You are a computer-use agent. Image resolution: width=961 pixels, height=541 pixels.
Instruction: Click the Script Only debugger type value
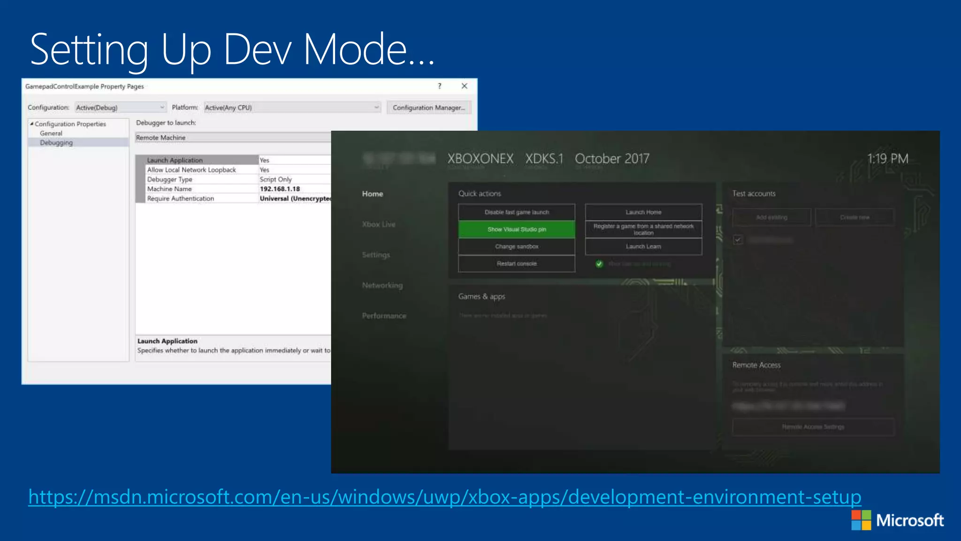tap(276, 179)
